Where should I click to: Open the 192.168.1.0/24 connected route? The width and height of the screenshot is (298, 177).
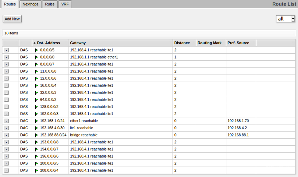point(52,121)
